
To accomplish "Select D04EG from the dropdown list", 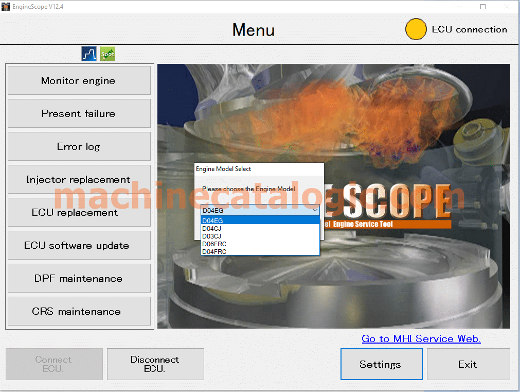I will 260,220.
